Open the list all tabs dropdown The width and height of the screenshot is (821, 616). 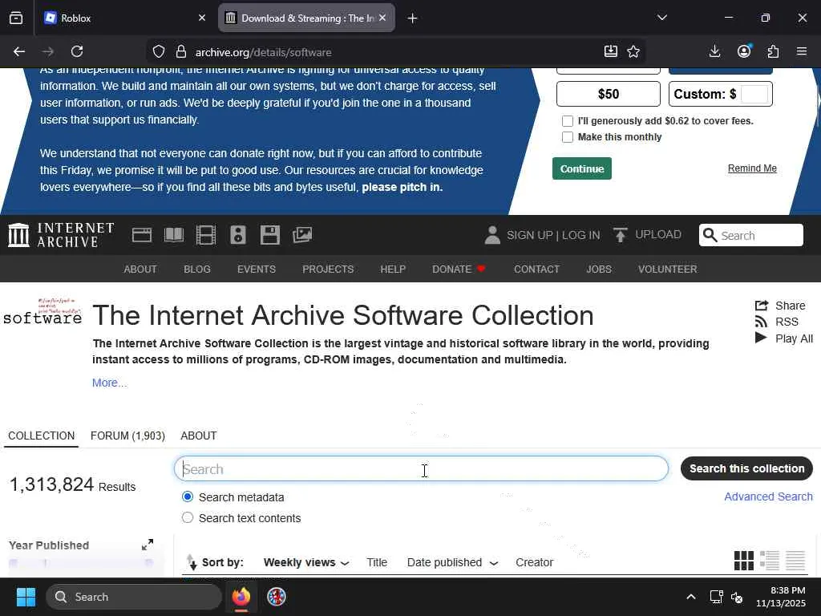pos(661,18)
